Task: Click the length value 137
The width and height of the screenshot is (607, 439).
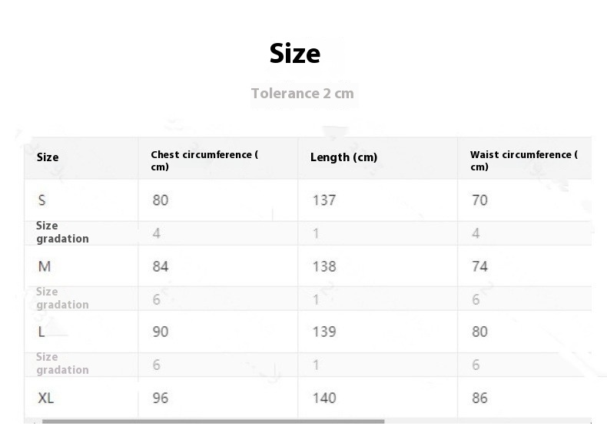Action: coord(324,200)
